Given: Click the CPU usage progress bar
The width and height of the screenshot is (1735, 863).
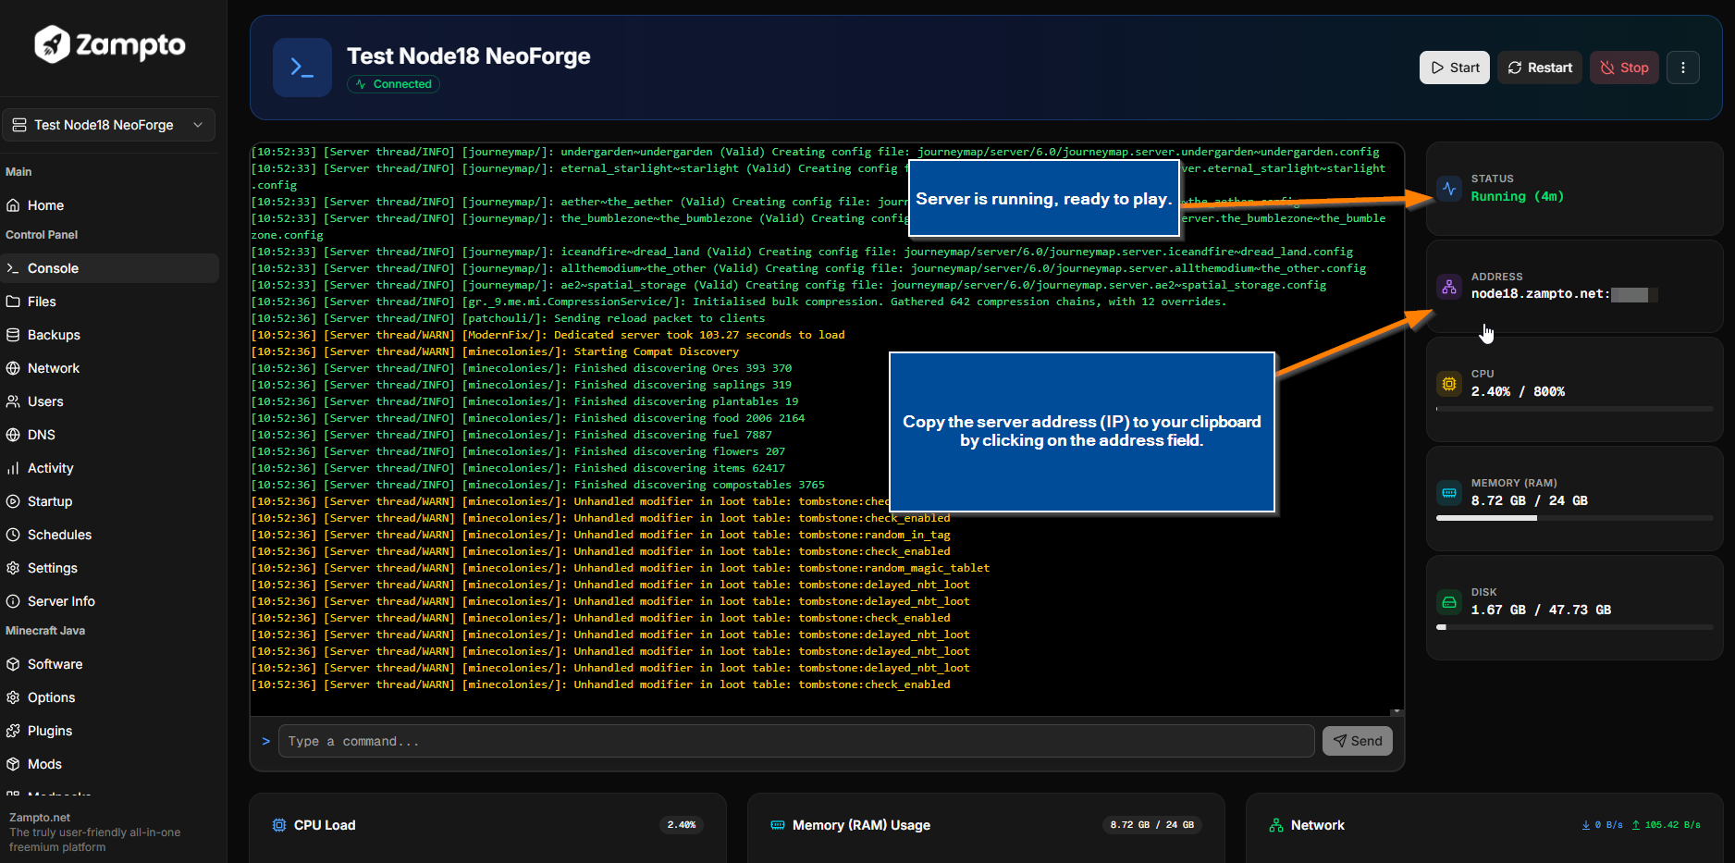Looking at the screenshot, I should tap(1574, 409).
